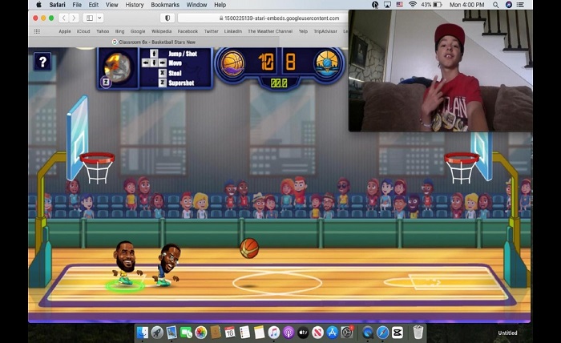Open the US flag input source menu
This screenshot has height=343, width=561.
[400, 5]
